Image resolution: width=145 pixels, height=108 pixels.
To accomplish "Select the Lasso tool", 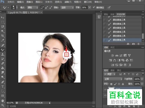I will (3, 27).
